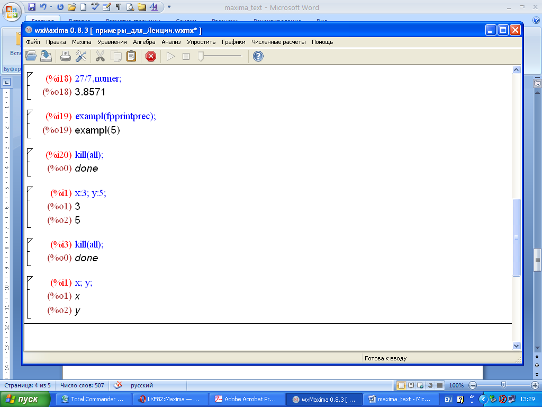This screenshot has height=407, width=542.
Task: Toggle the paragraph marks (¶) icon in Word
Action: click(119, 6)
